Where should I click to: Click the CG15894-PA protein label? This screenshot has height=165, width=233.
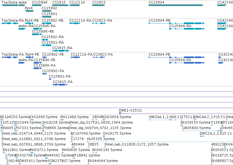(x=180, y=60)
